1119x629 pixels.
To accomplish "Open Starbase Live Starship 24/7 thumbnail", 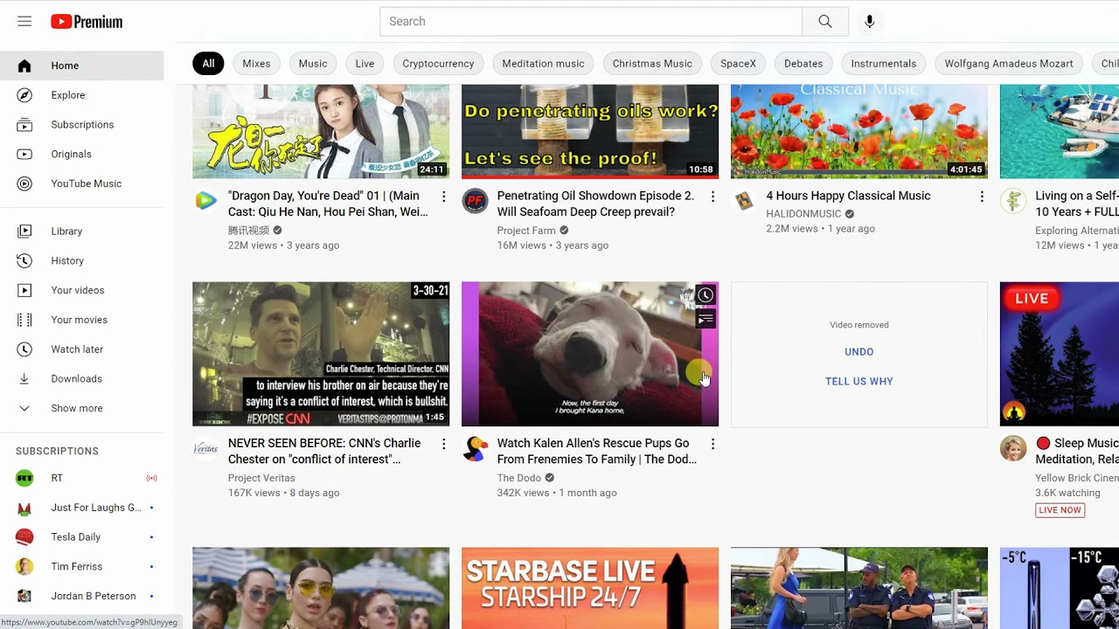I will click(589, 587).
